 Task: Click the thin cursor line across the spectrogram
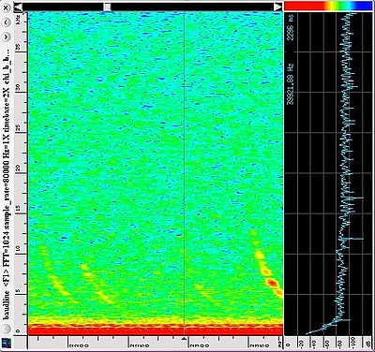185,173
